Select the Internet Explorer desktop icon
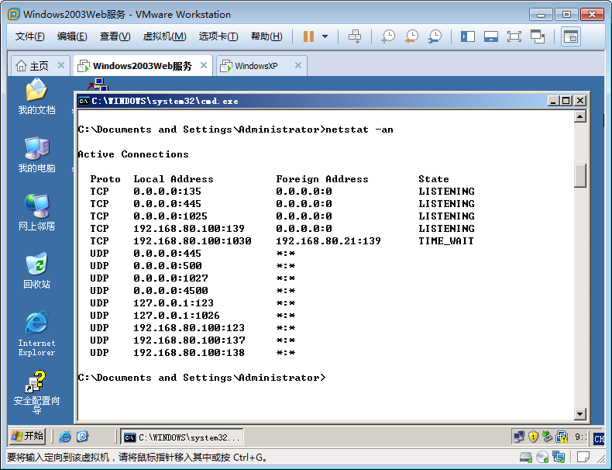The image size is (612, 470). point(36,333)
